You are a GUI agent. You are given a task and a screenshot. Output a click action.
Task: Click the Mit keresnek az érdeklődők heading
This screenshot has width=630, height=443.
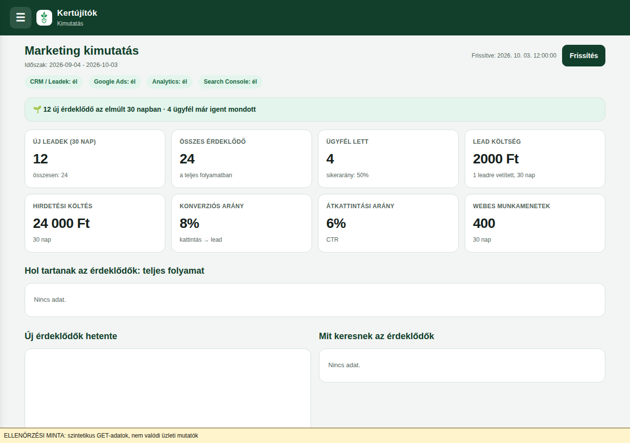[377, 336]
